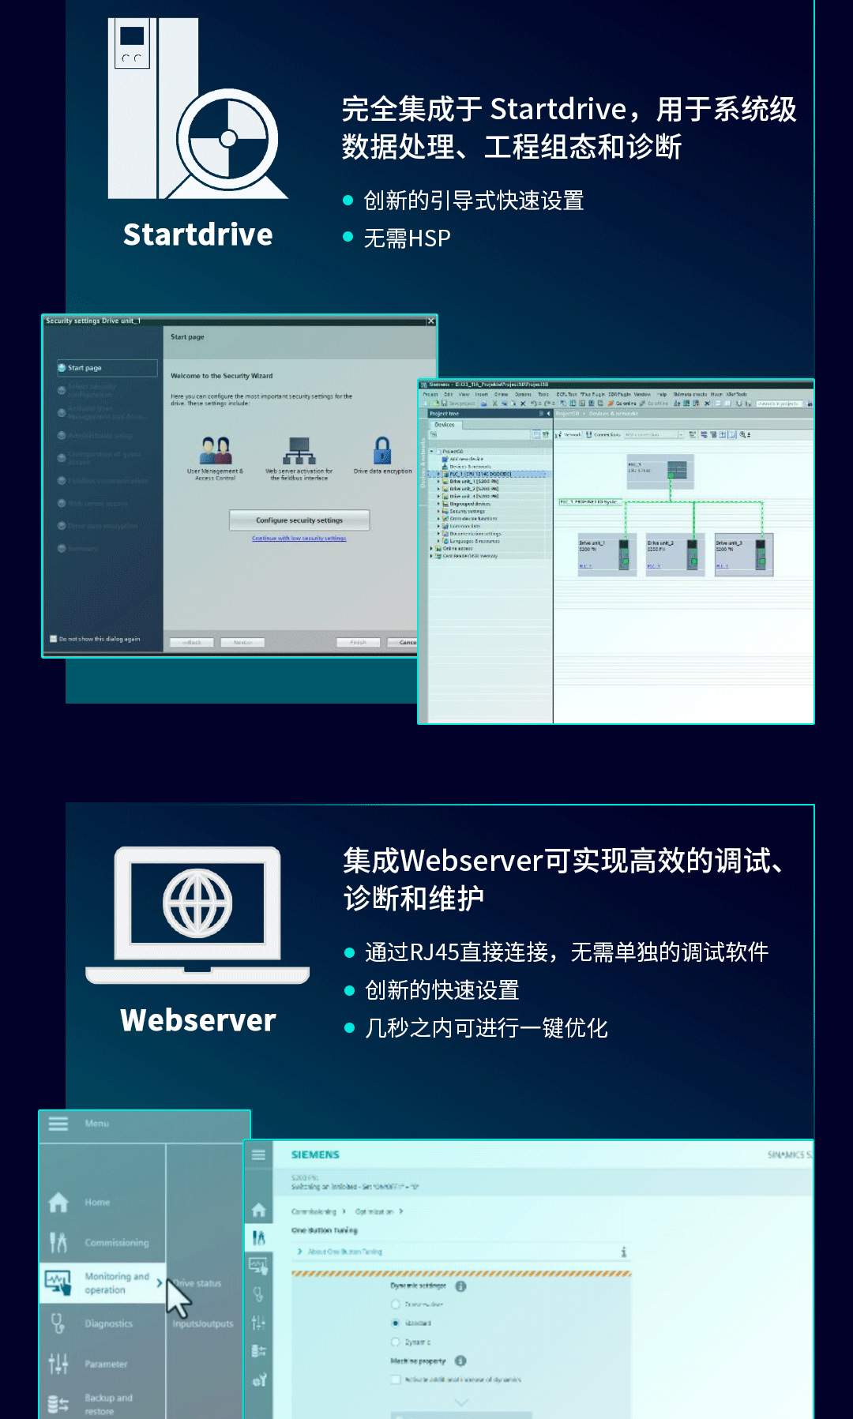853x1419 pixels.
Task: Click the large Startdrive drive logo
Action: pyautogui.click(x=198, y=109)
